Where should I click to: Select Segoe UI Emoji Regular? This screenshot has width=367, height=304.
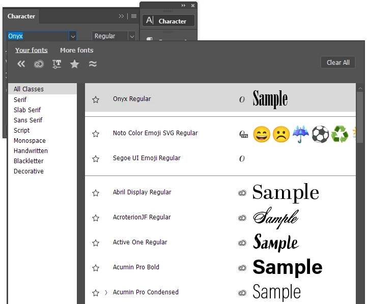(147, 158)
